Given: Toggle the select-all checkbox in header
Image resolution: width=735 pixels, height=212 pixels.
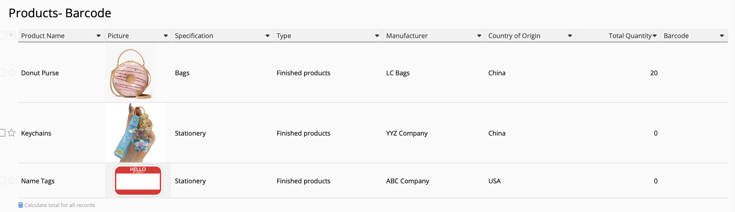Looking at the screenshot, I should [x=2, y=35].
